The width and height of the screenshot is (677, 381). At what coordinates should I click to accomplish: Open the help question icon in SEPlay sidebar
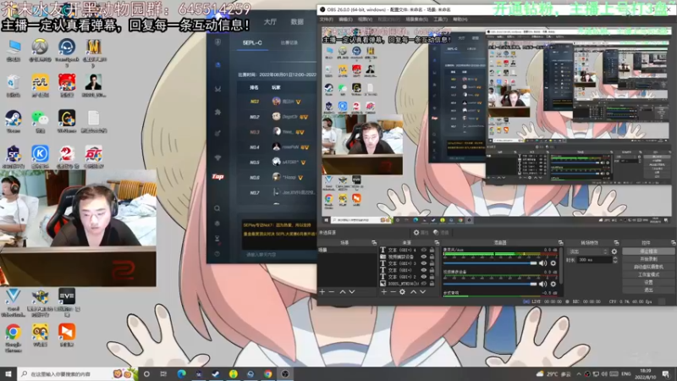[x=217, y=254]
